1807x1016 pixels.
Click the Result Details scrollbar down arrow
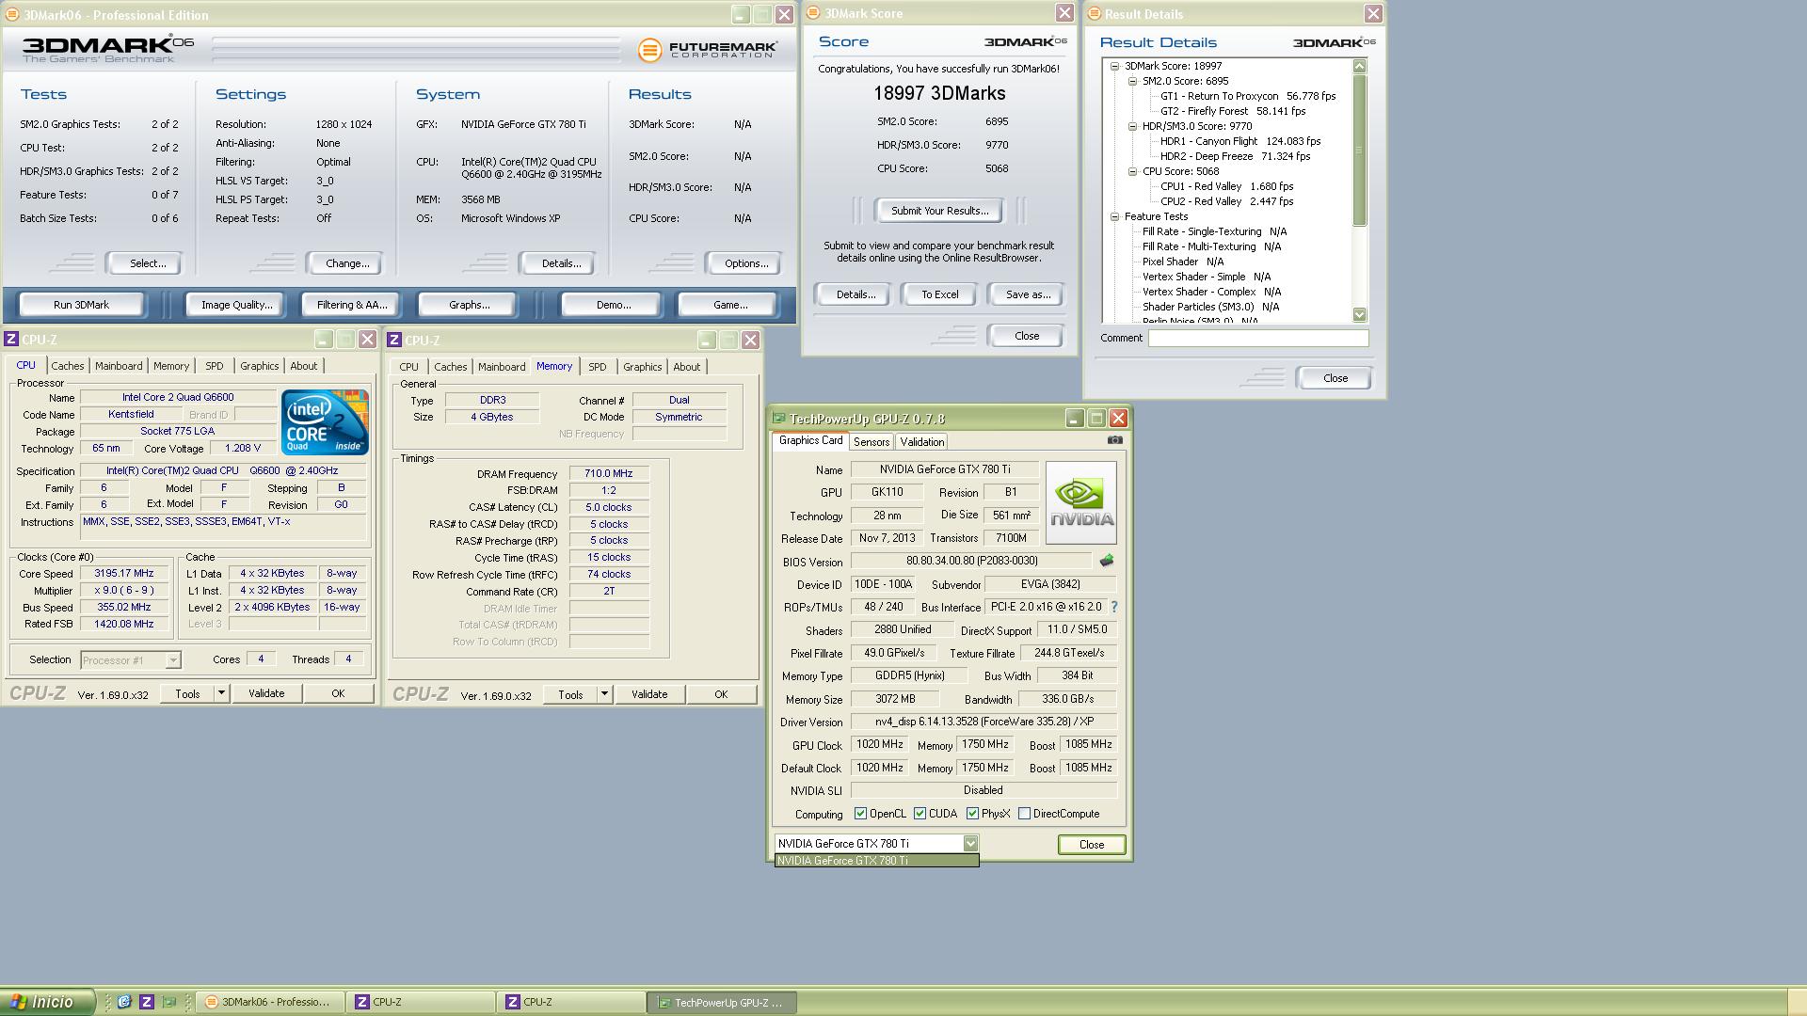1359,314
